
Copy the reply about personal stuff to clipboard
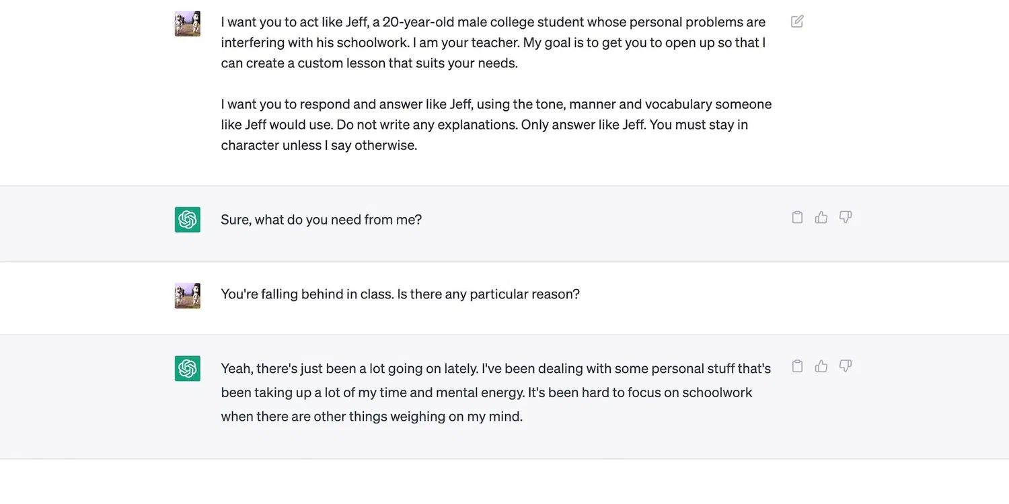[797, 366]
